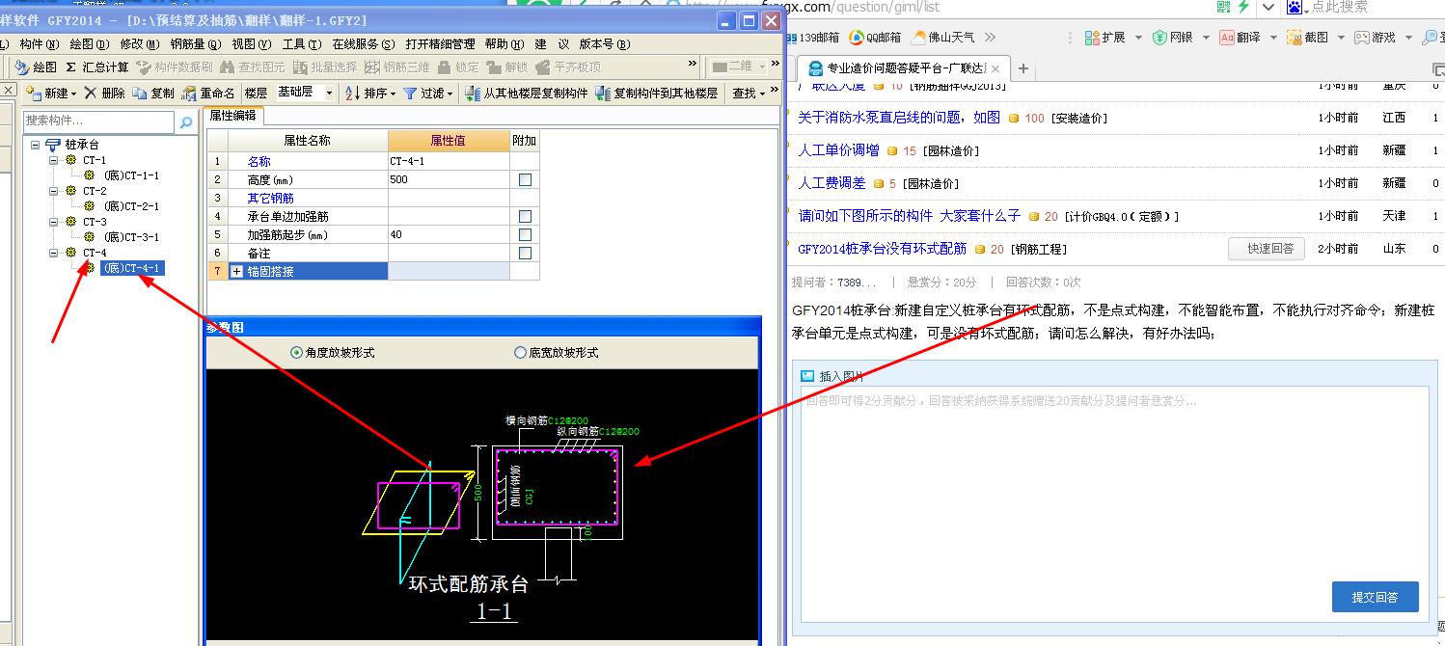Select the (底)CT-2-1 tree item
1445x646 pixels.
click(x=131, y=206)
